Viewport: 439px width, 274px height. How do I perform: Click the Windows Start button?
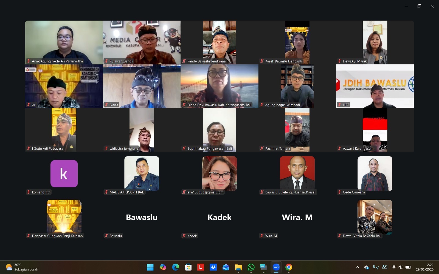pyautogui.click(x=150, y=267)
